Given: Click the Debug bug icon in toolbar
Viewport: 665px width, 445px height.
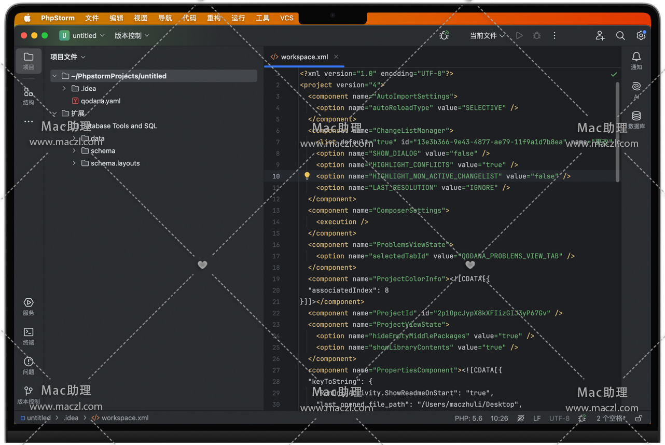Looking at the screenshot, I should coord(537,36).
